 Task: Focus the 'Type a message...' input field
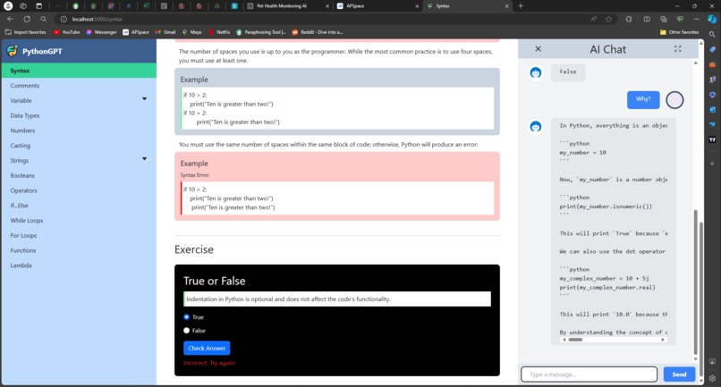coord(589,374)
